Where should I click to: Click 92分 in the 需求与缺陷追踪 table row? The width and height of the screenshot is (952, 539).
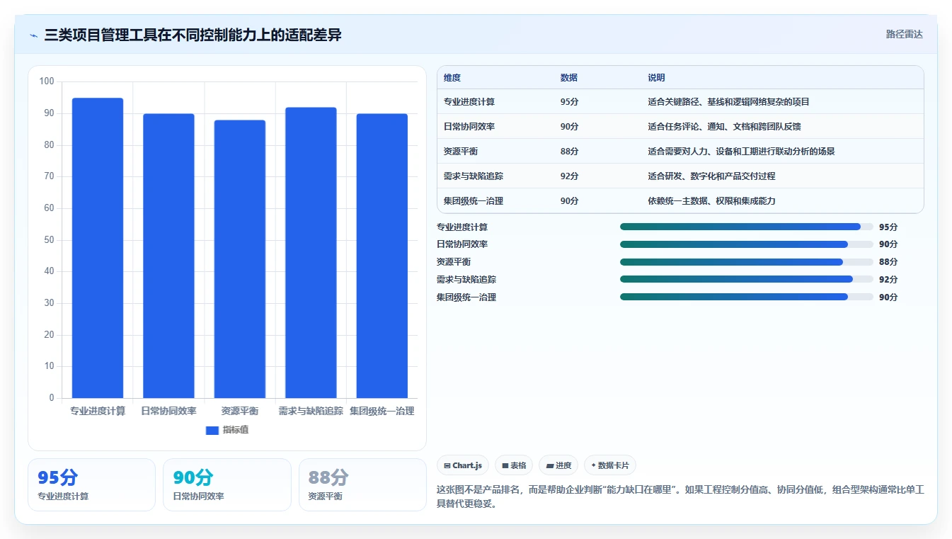coord(569,176)
